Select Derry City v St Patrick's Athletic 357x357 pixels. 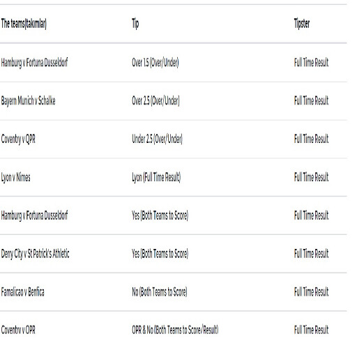[35, 254]
